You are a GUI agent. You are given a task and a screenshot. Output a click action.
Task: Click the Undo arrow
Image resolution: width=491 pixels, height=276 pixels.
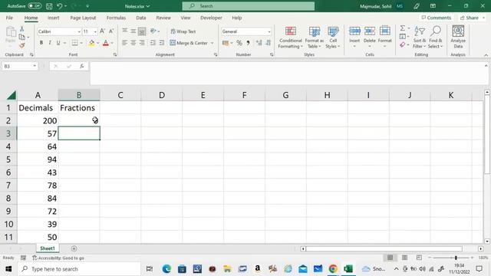click(60, 6)
